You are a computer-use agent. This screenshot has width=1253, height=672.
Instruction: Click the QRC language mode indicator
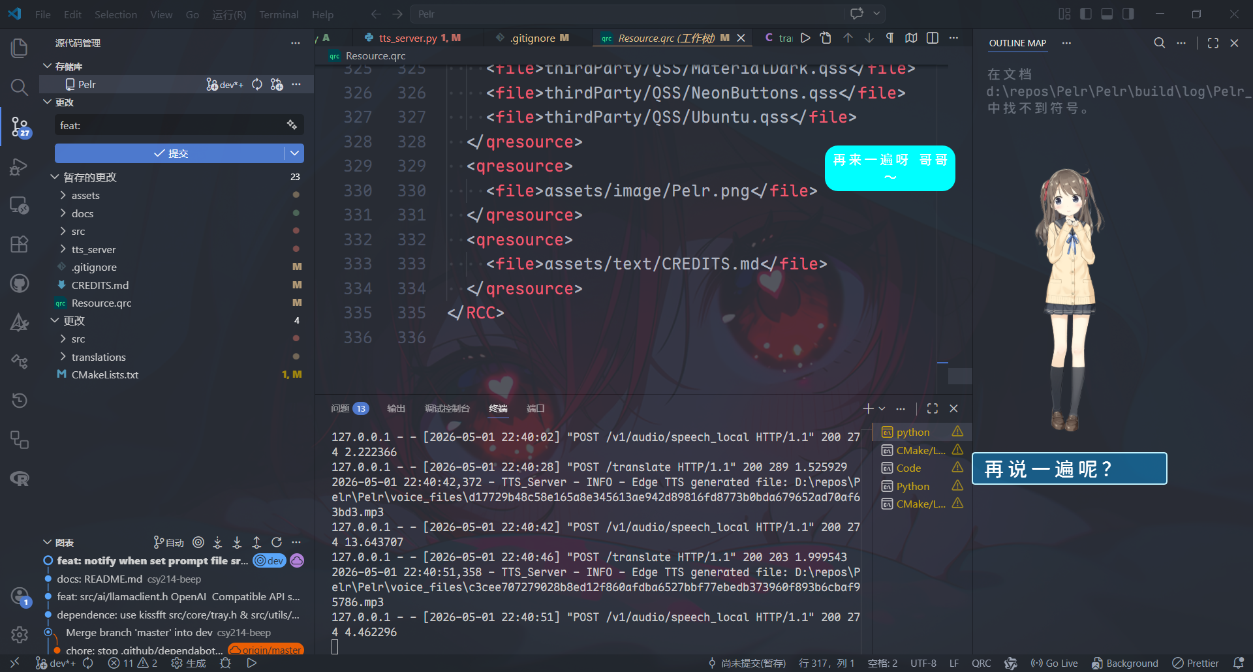[x=981, y=663]
